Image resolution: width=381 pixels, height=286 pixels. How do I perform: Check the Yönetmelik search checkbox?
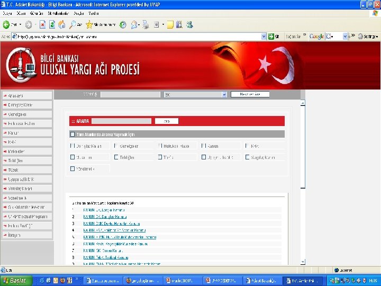[72, 168]
